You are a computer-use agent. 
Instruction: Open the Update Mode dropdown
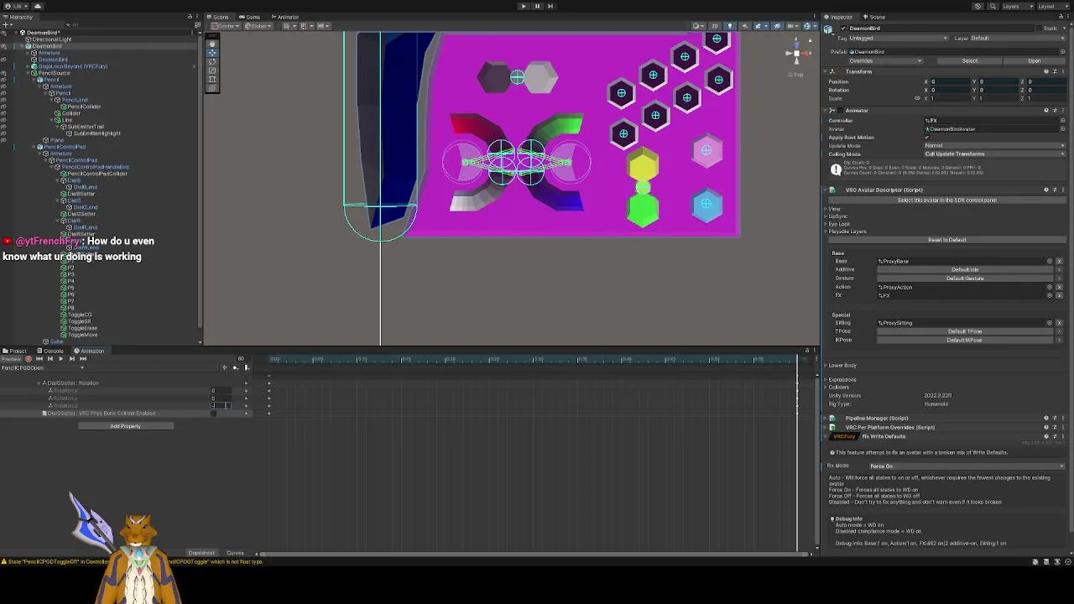click(x=993, y=146)
